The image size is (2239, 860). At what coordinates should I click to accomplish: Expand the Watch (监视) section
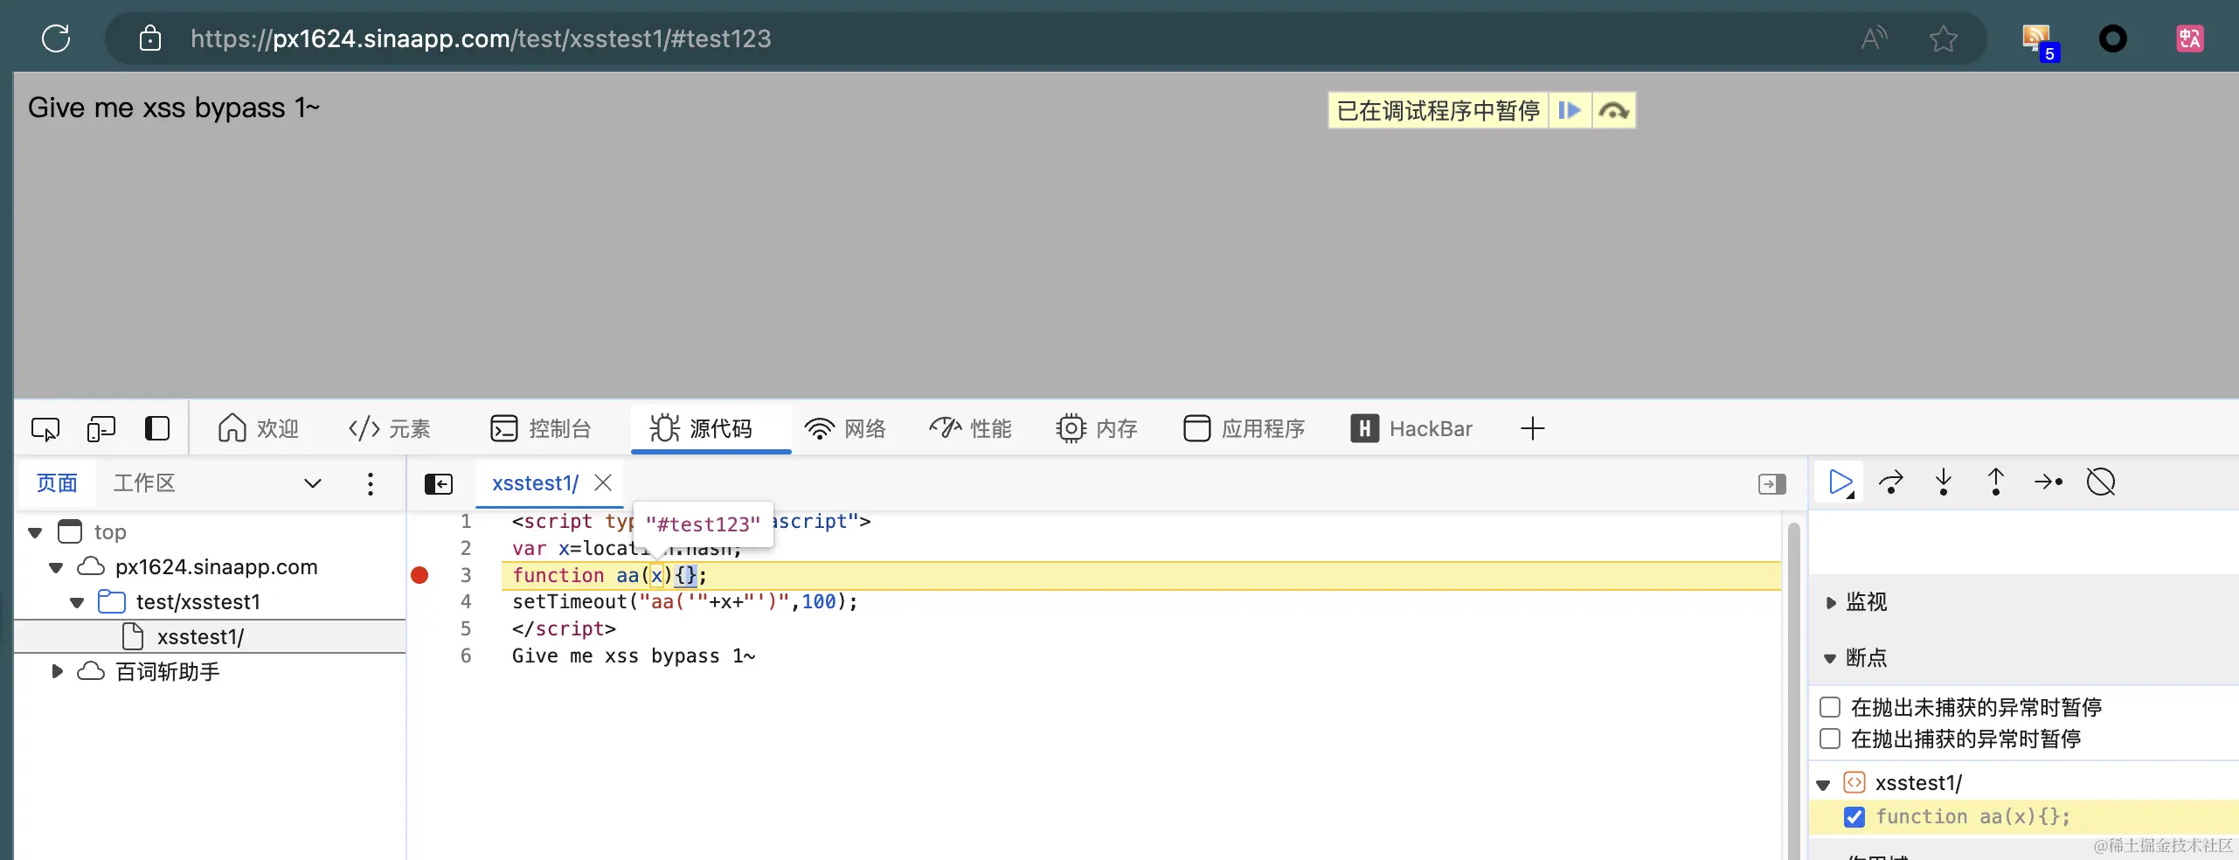coord(1830,602)
